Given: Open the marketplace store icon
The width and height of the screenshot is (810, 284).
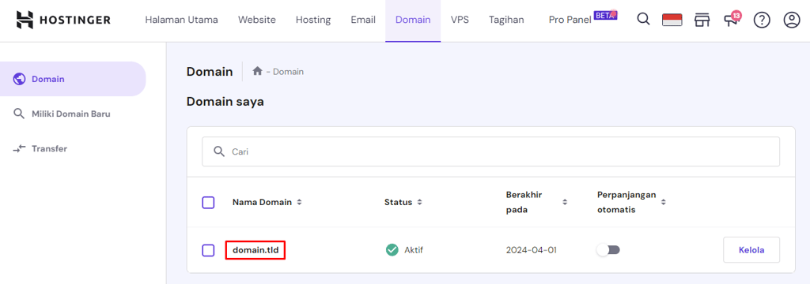Looking at the screenshot, I should tap(702, 20).
